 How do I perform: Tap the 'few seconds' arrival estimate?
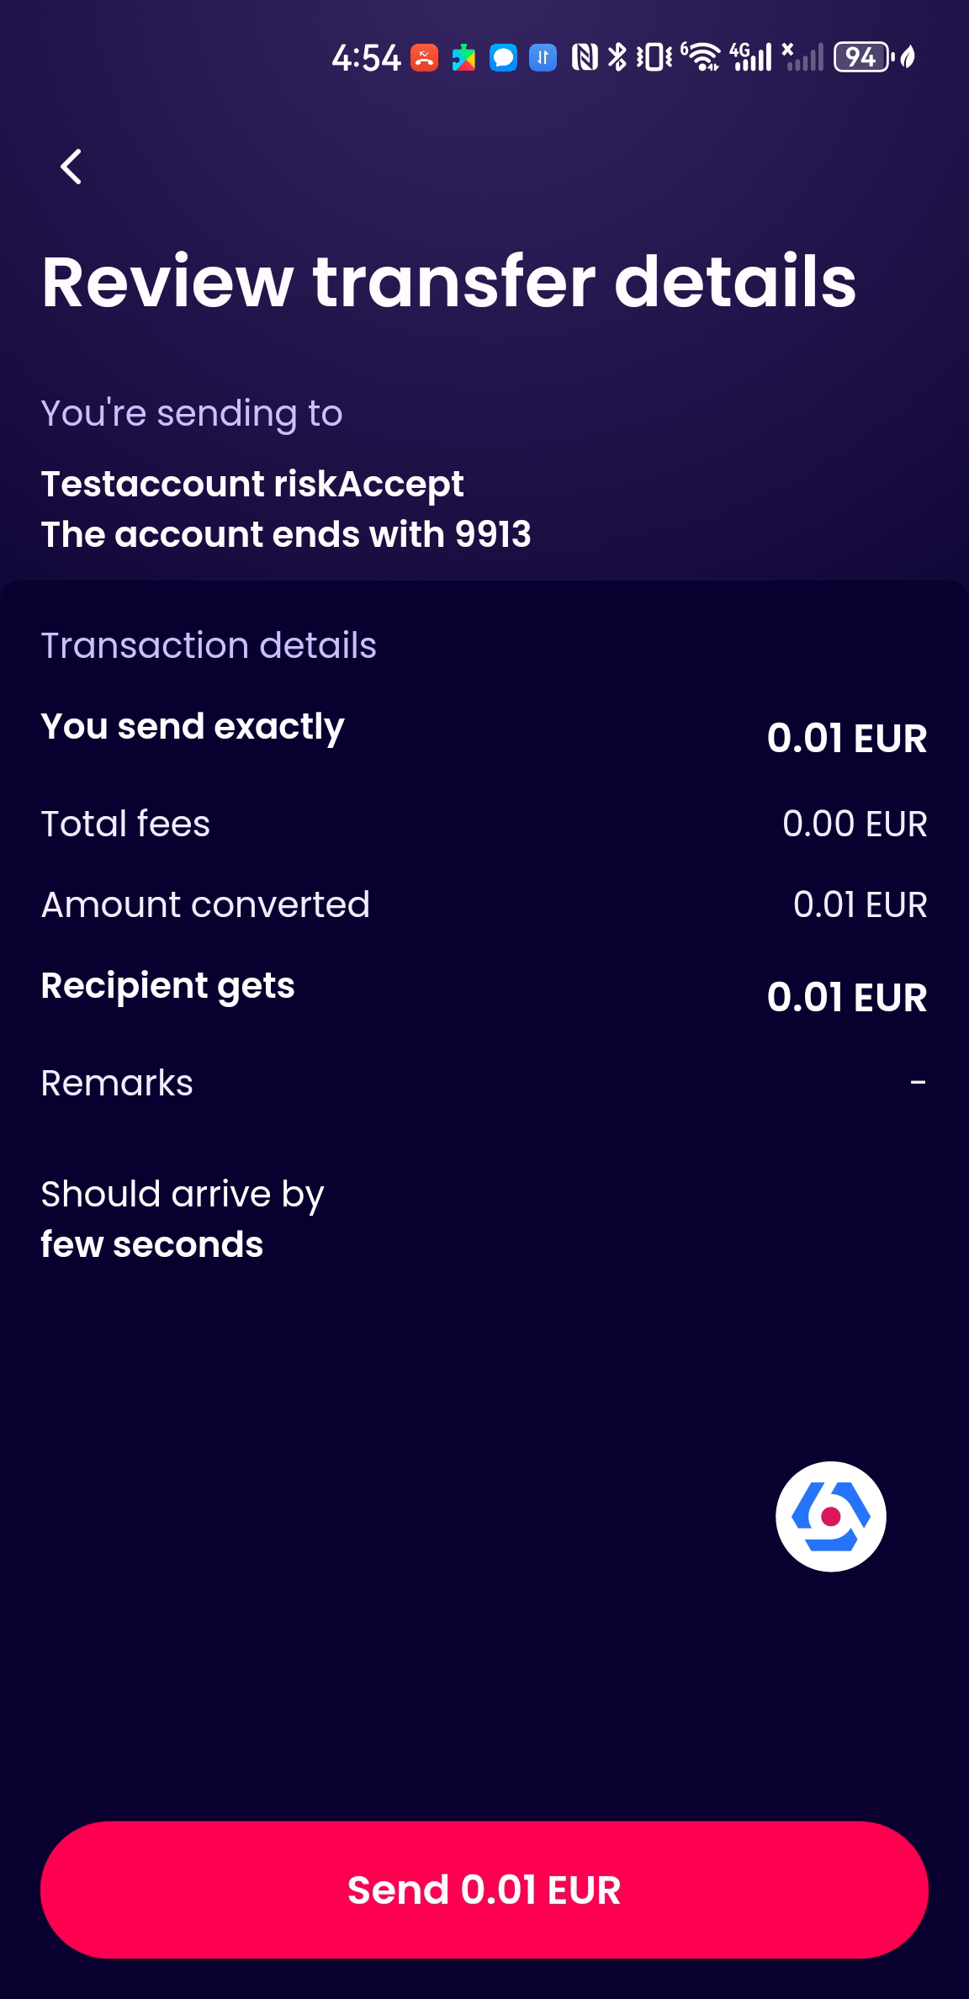coord(152,1244)
